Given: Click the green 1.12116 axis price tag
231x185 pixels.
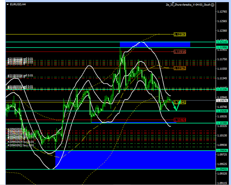Looking at the screenshot, I should click(x=222, y=42).
